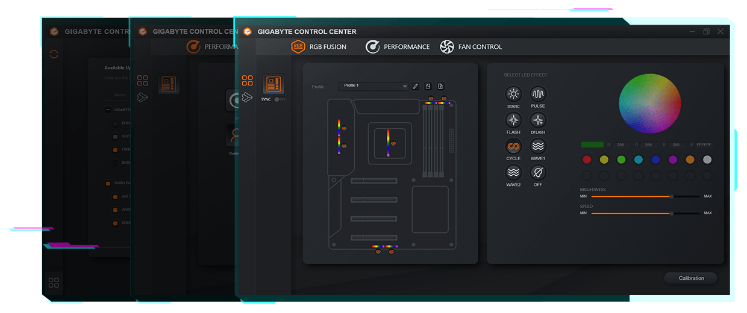Go to the Fan Control tab
This screenshot has height=313, width=747.
470,46
